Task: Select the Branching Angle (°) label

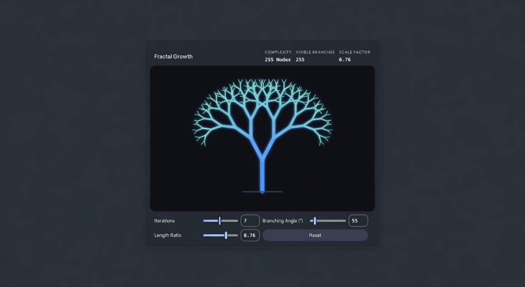Action: pos(283,221)
